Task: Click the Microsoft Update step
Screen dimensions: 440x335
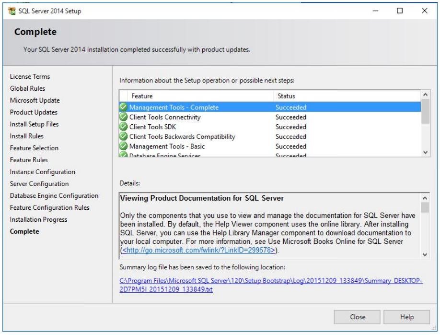Action: tap(35, 100)
